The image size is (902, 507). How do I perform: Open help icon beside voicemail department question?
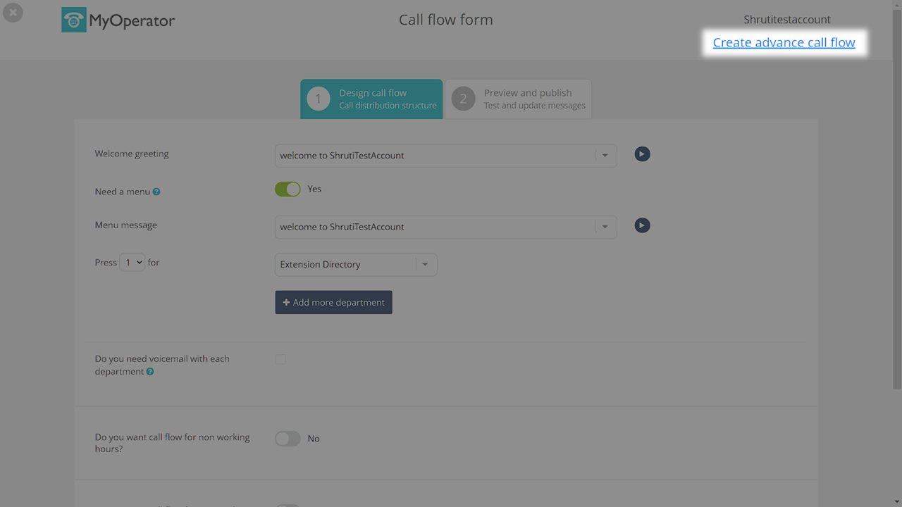click(x=150, y=372)
